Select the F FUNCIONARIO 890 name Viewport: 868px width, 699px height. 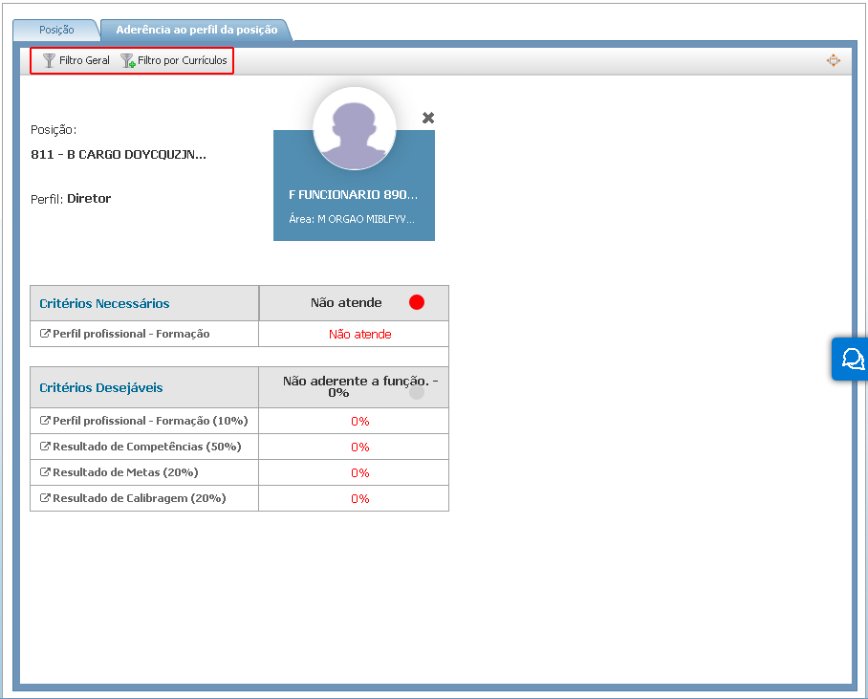[353, 194]
